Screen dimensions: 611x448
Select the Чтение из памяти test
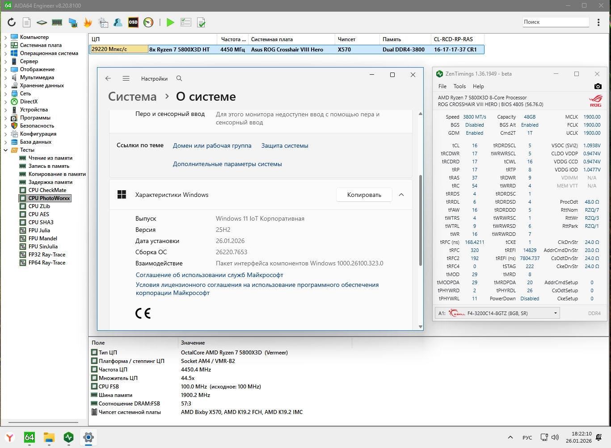(x=51, y=158)
